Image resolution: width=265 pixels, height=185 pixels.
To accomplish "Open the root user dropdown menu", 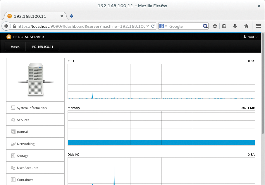I will [x=250, y=37].
